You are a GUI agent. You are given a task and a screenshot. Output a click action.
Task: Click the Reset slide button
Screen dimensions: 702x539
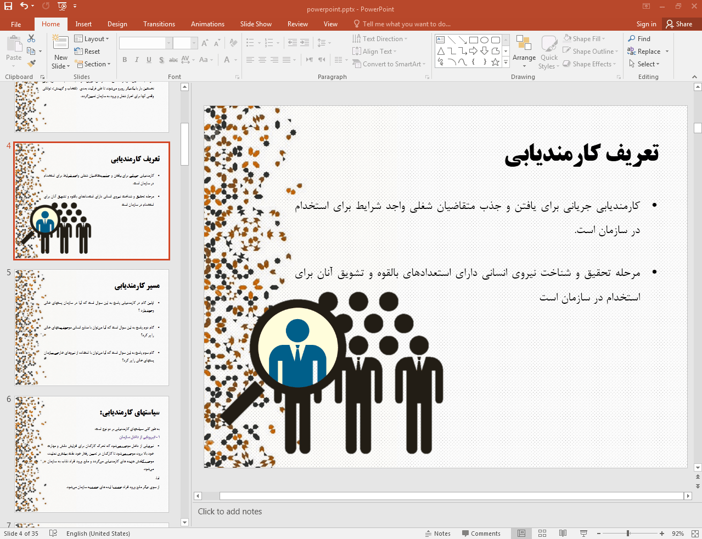(x=87, y=52)
